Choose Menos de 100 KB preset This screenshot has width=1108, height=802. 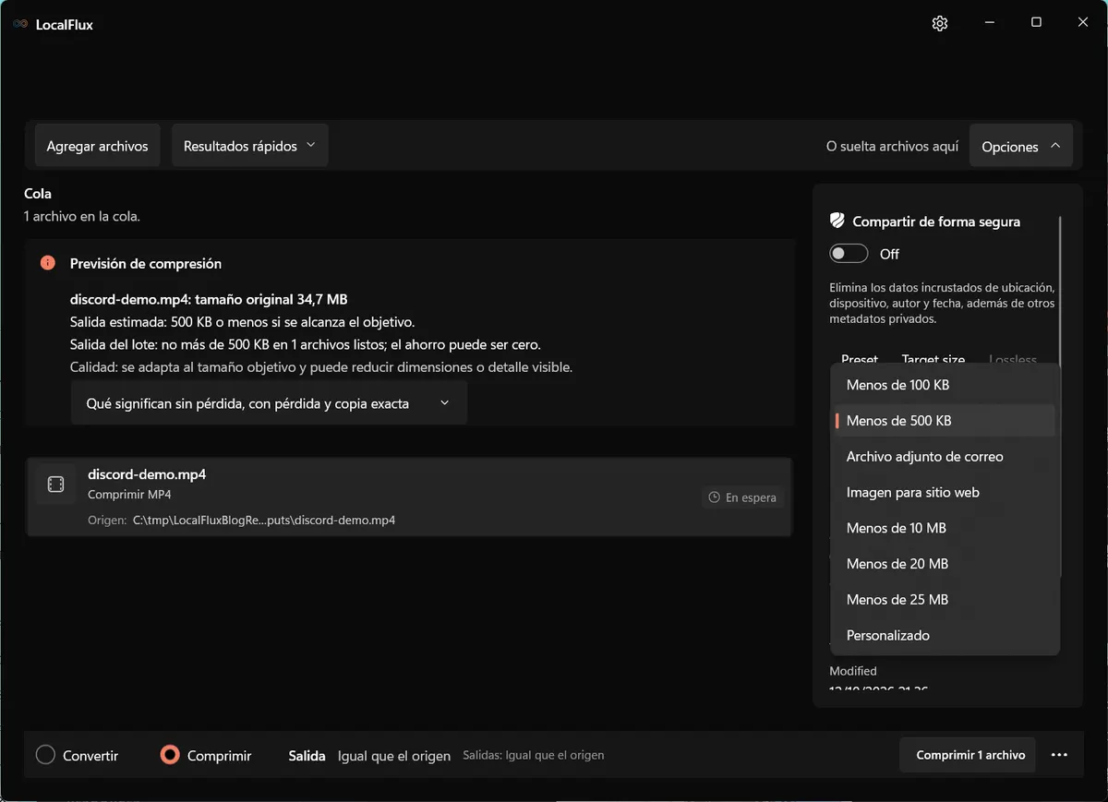[x=945, y=385]
